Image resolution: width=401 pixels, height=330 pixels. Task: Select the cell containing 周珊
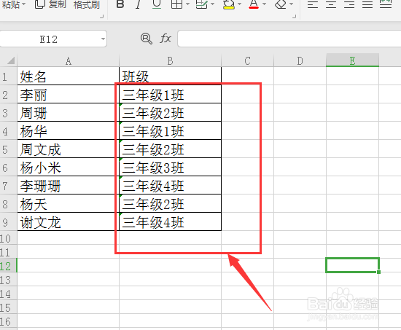point(69,113)
